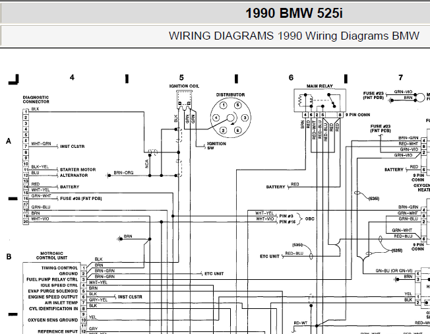Viewport: 430px width, 334px height.
Task: Select the 'ALTERNATOR' label
Action: pyautogui.click(x=74, y=176)
